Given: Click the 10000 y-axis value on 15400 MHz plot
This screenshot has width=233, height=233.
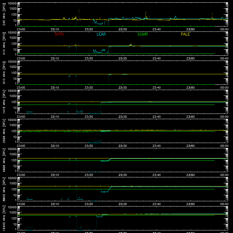Looking at the screenshot, I should [12, 207].
